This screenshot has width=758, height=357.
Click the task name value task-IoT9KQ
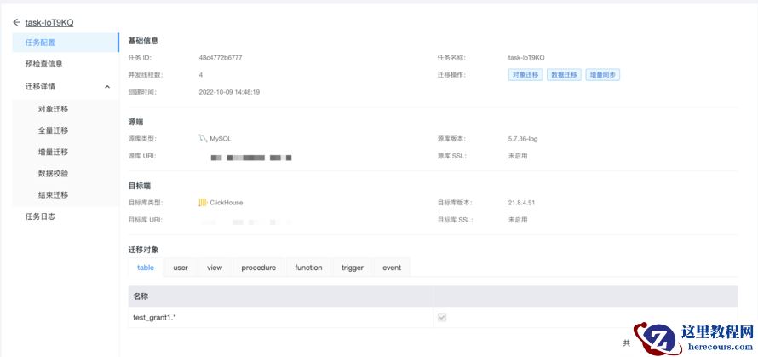click(526, 58)
